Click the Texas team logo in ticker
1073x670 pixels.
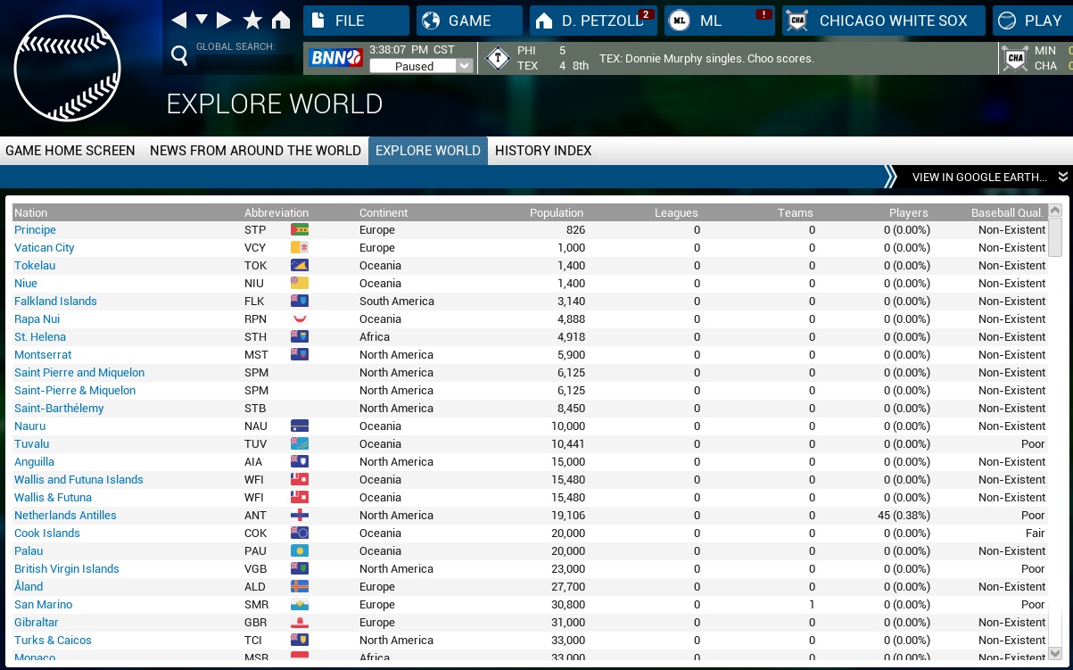coord(496,59)
